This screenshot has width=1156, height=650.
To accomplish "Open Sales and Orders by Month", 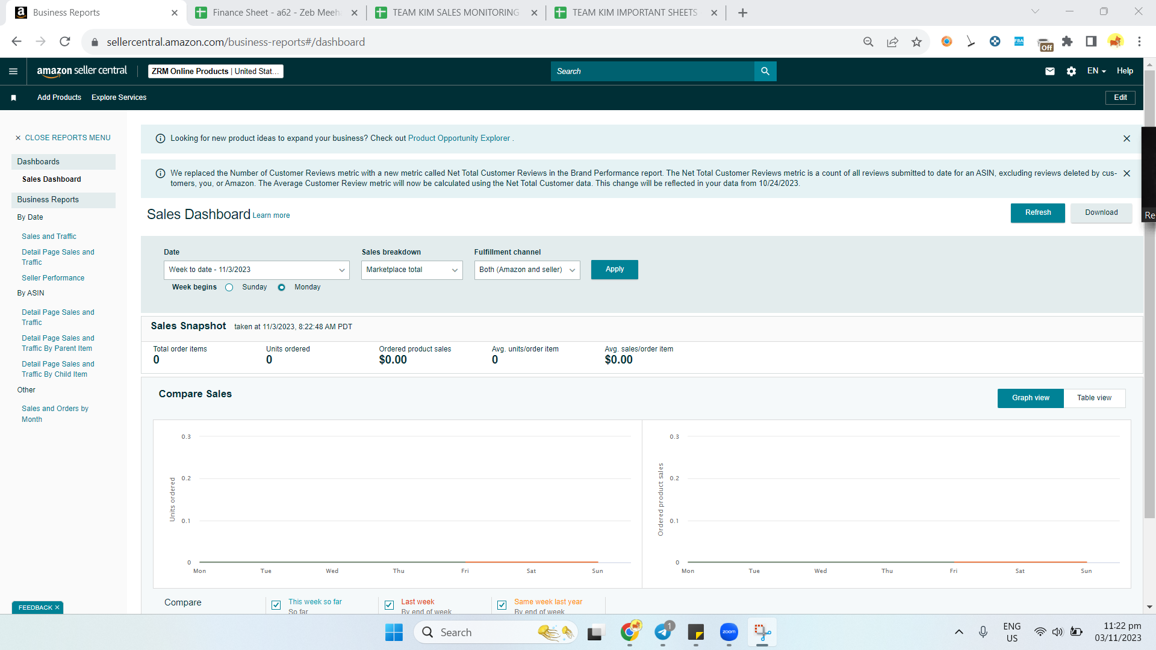I will coord(55,414).
